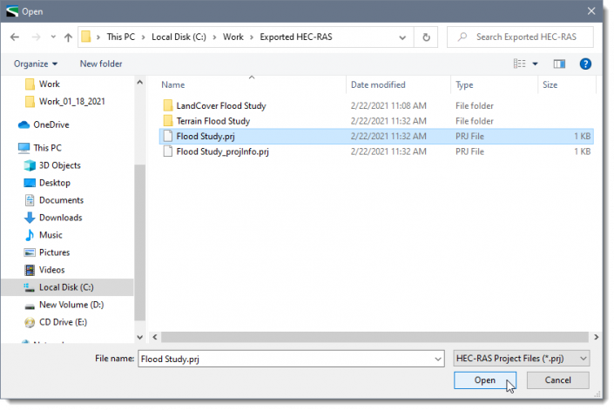Select the LandCover Flood Study folder
This screenshot has width=614, height=410.
tap(220, 106)
